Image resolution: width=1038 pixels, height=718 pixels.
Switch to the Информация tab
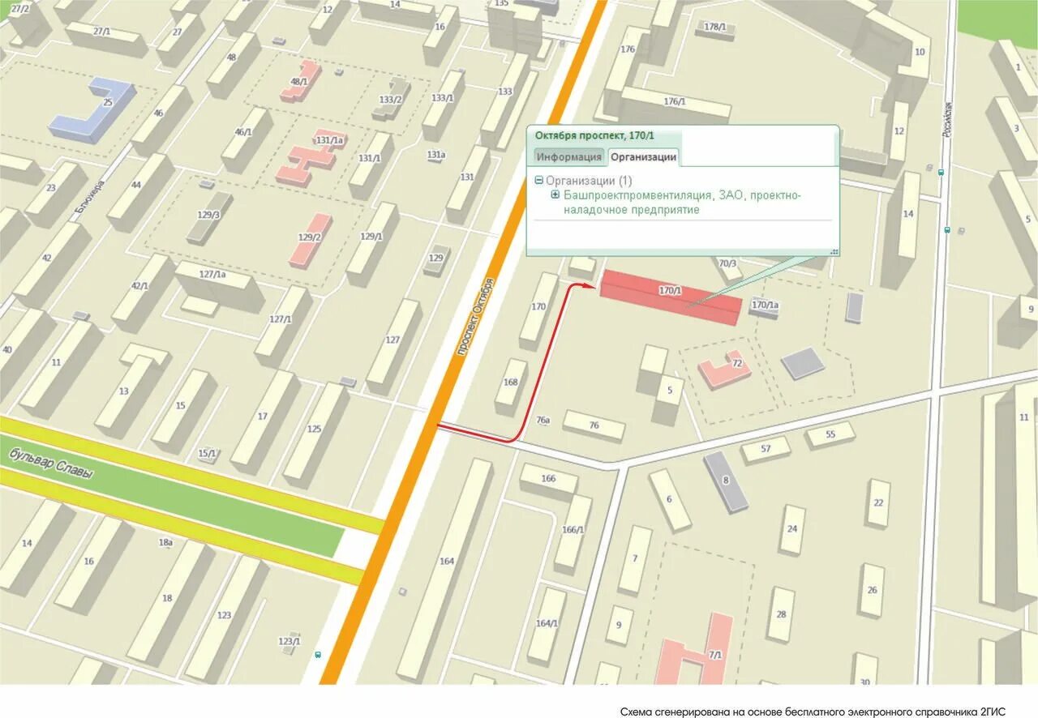[569, 157]
